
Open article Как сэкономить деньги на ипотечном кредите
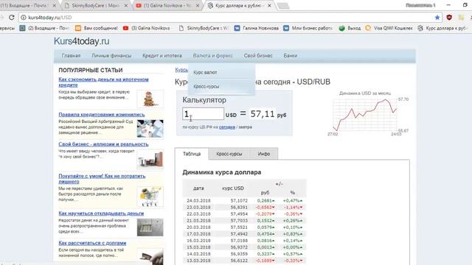[103, 82]
